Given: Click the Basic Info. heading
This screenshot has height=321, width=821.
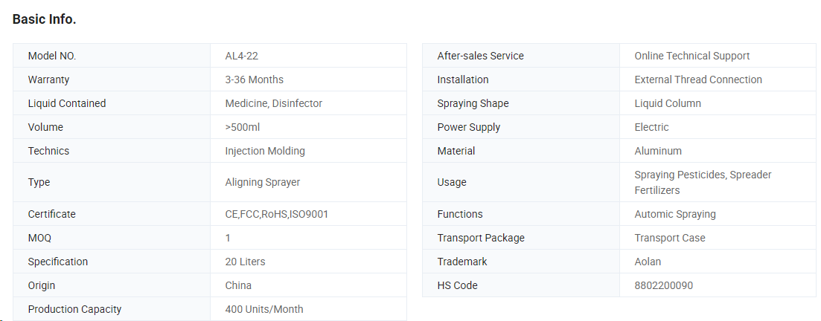Looking at the screenshot, I should pyautogui.click(x=44, y=20).
